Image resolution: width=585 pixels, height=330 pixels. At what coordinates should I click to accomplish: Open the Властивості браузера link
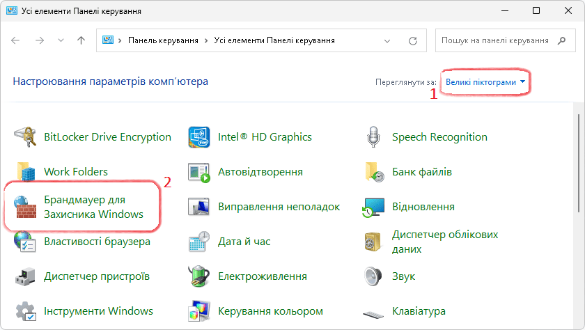(x=97, y=242)
